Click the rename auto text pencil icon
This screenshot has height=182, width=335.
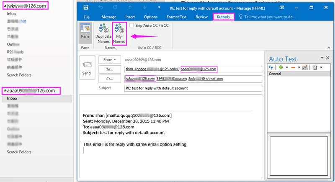coord(305,67)
